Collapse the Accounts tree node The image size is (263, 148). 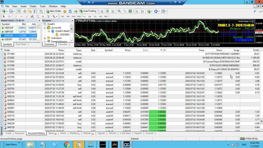(x=45, y=28)
